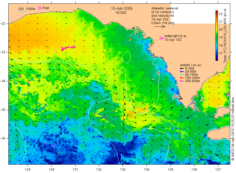Click the Argo float marker near 130.1°E 36.3°S
The height and width of the screenshot is (173, 236).
[x=53, y=146]
